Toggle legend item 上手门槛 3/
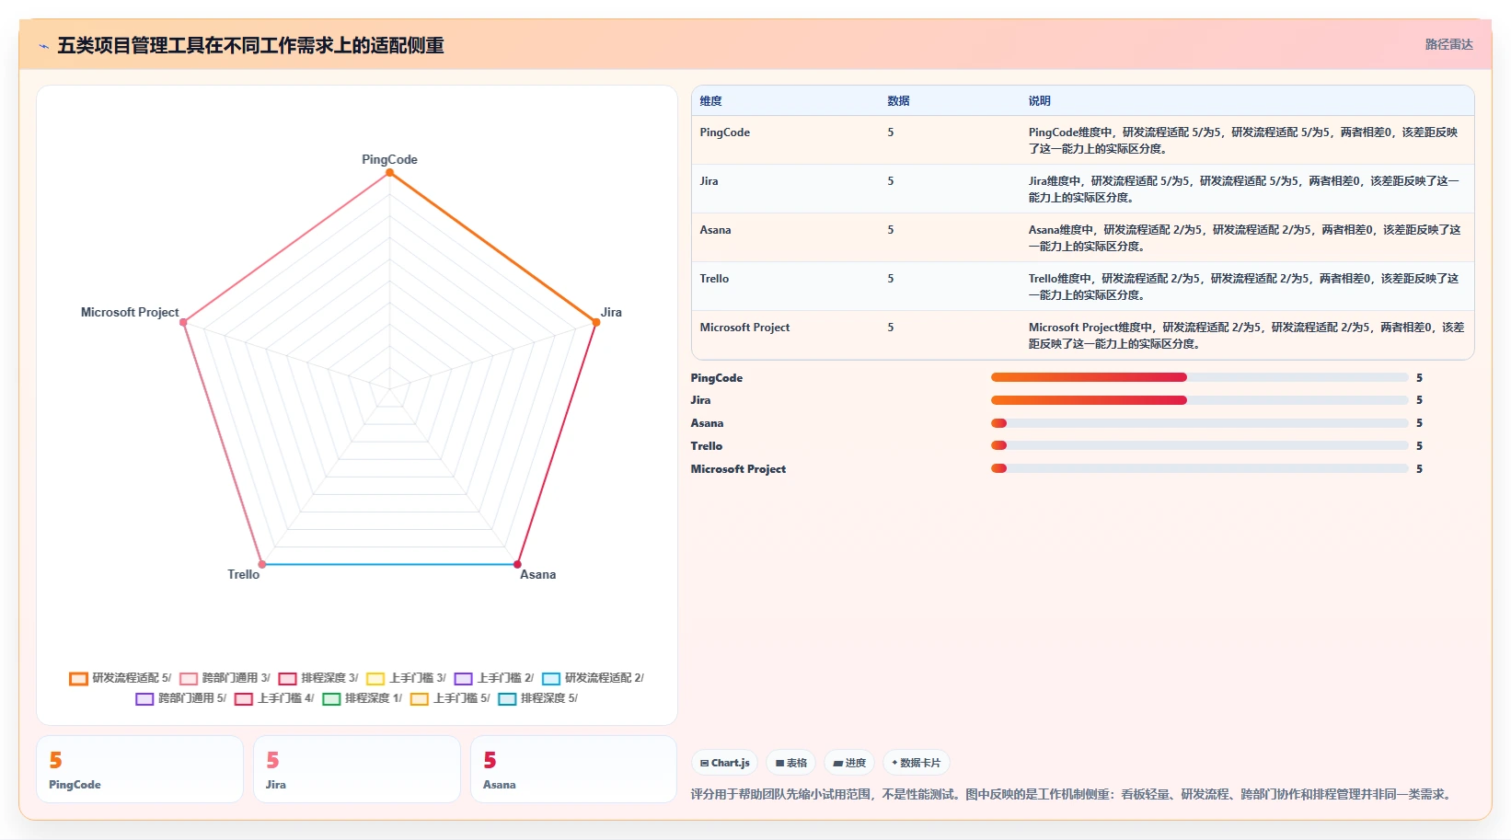Viewport: 1511px width, 840px height. tap(406, 678)
